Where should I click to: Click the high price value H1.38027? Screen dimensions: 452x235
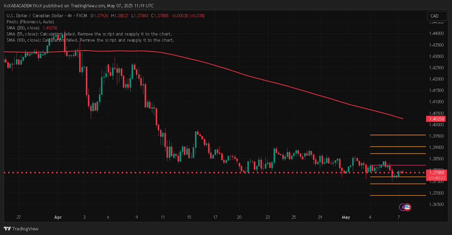pos(121,16)
